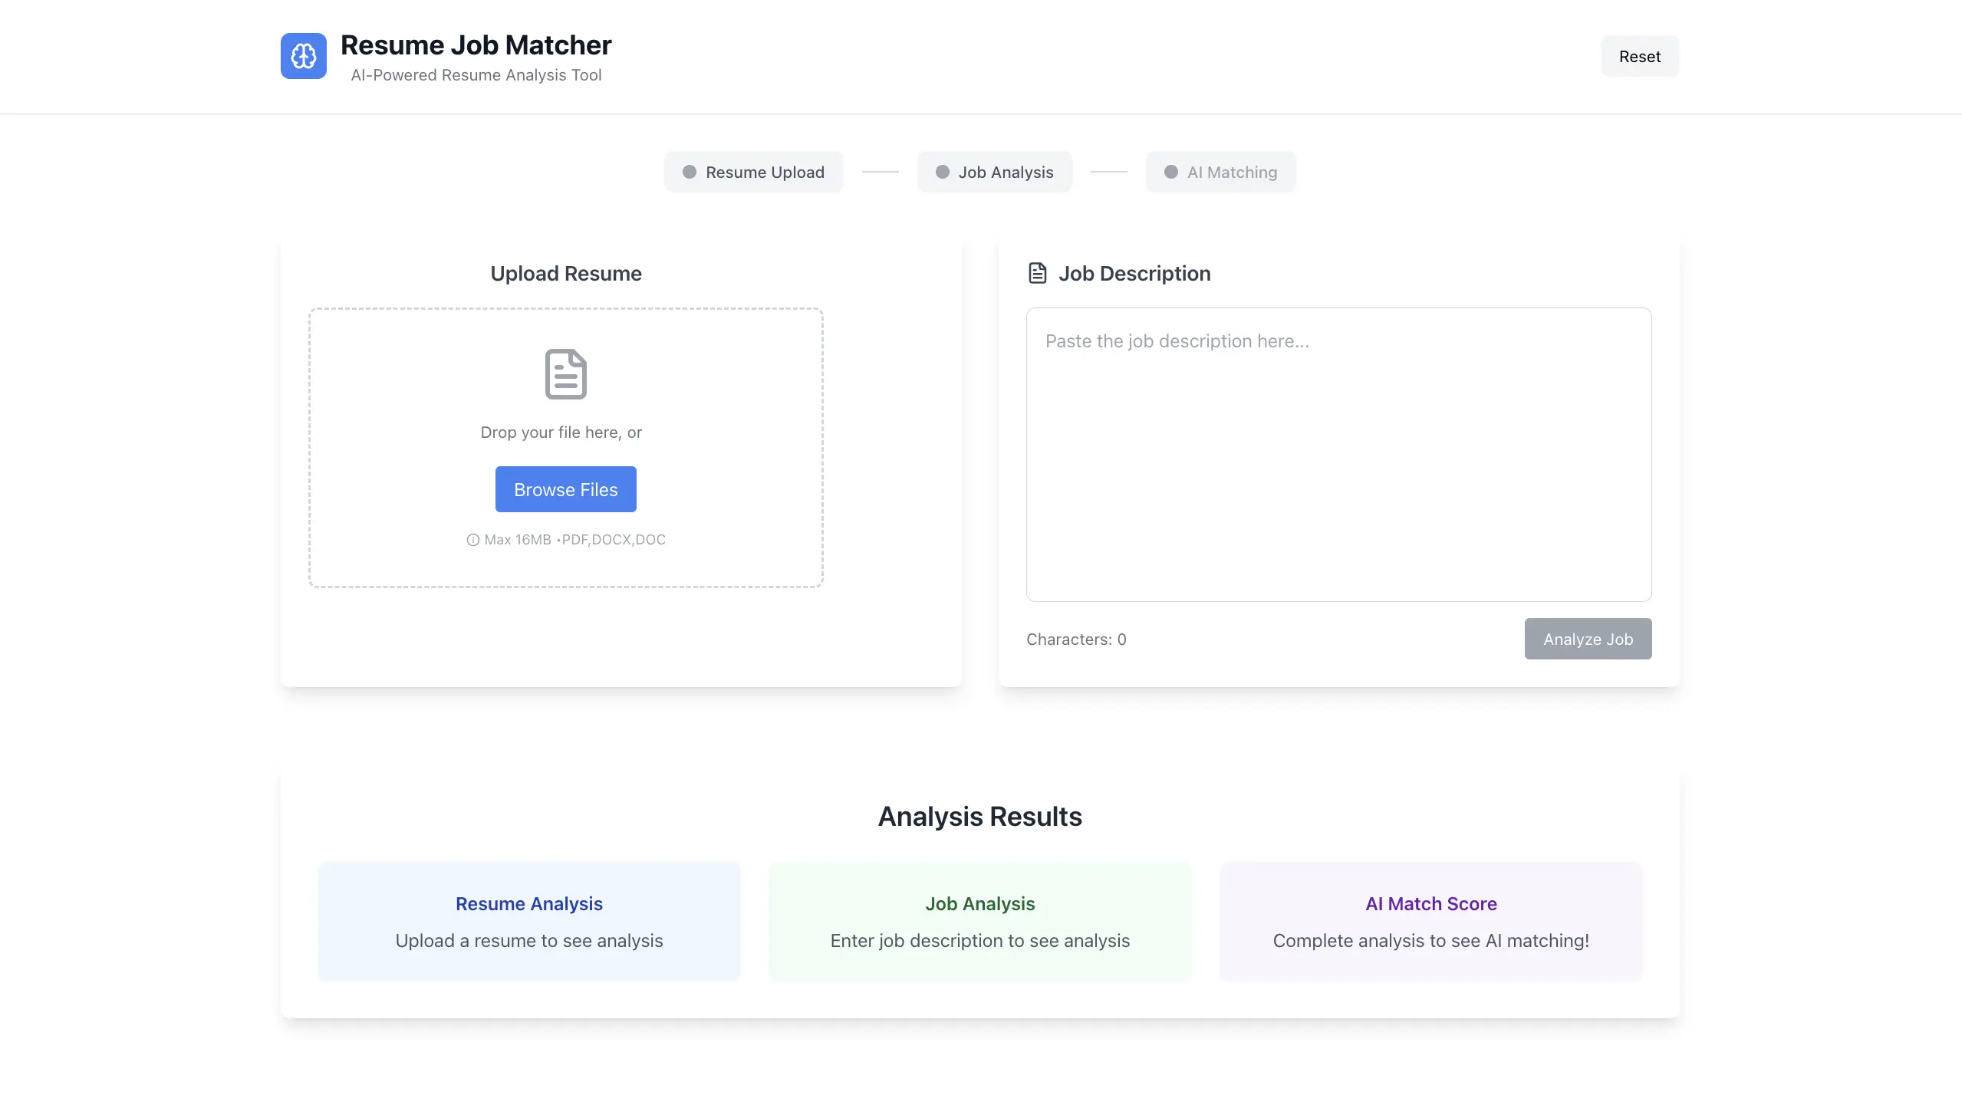Click the Browse Files button
Screen dimensions: 1962x1095
pos(566,489)
